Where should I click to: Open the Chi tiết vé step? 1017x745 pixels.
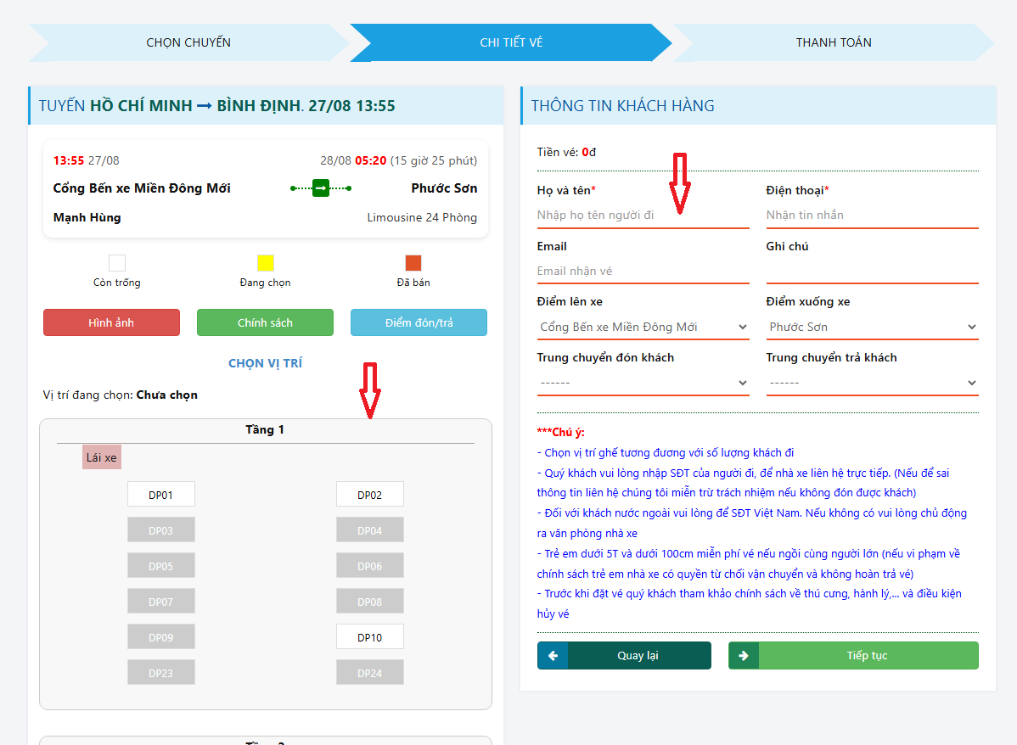click(510, 42)
